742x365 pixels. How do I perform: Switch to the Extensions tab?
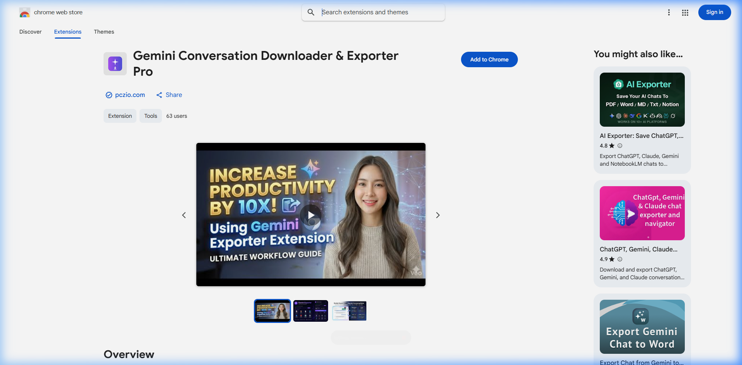point(68,32)
